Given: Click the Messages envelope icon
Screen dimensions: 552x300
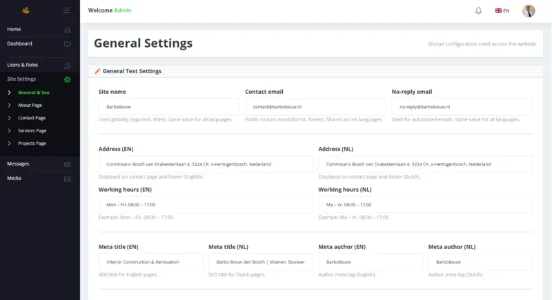Looking at the screenshot, I should 67,164.
